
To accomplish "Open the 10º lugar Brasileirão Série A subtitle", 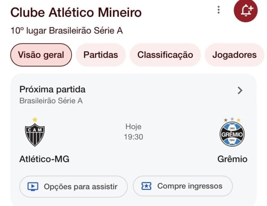I will [67, 31].
